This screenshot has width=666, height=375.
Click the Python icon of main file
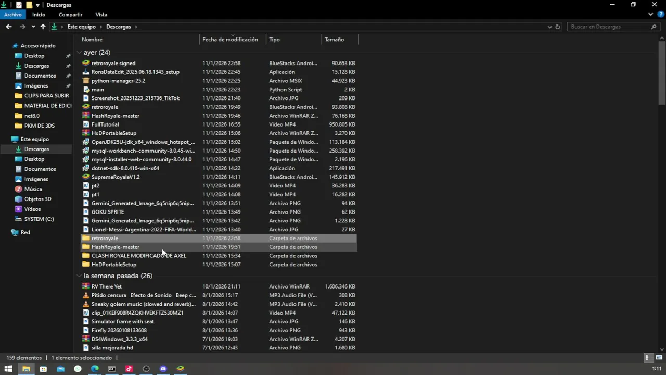(86, 90)
